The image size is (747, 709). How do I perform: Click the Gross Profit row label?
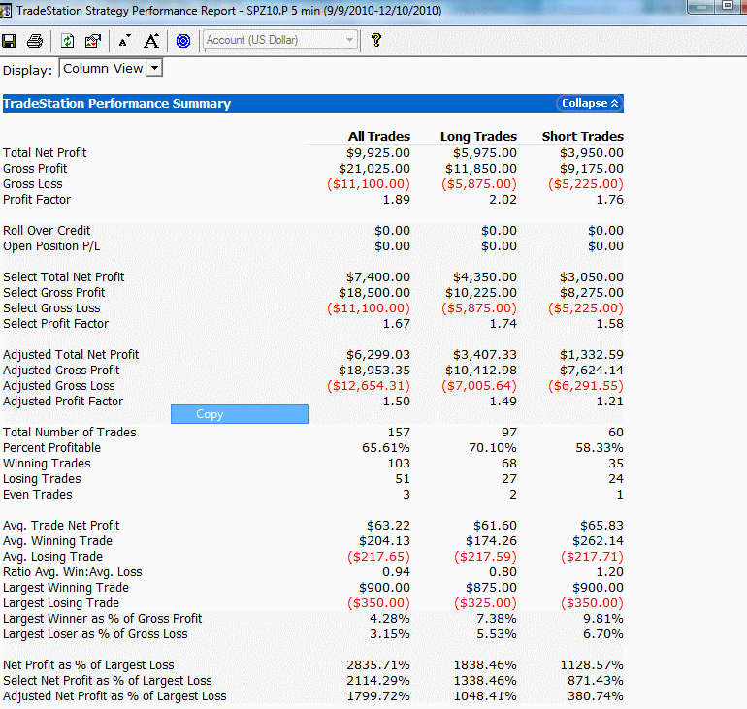(35, 169)
